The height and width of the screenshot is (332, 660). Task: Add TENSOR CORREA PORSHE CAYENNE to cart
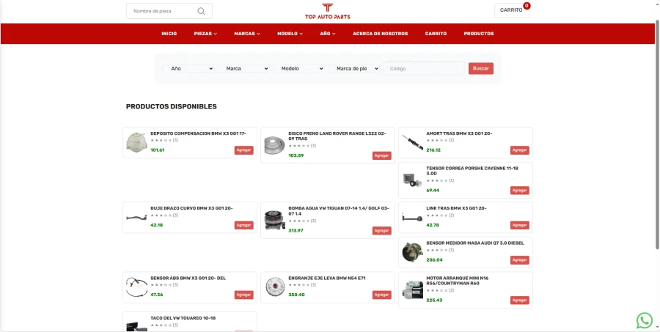pos(520,191)
